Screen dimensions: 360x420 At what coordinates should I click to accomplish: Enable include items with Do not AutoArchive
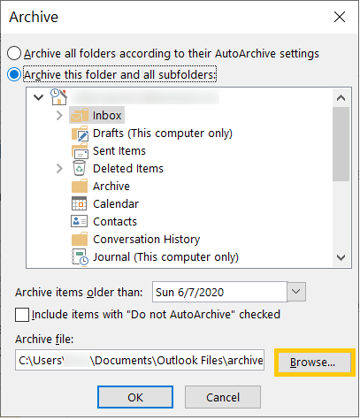coord(22,315)
